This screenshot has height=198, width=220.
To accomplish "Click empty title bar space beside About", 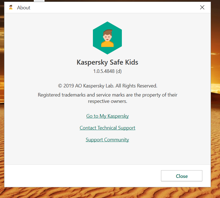I will [x=110, y=7].
